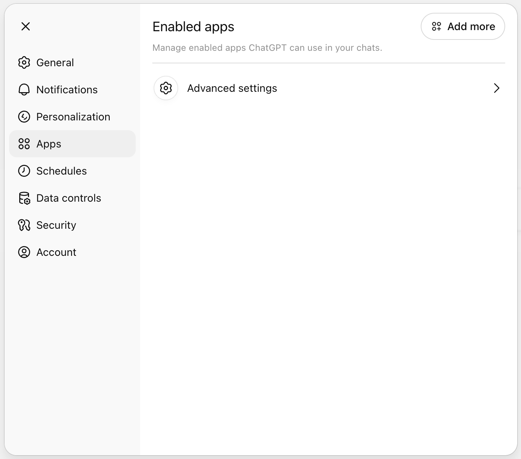Select the Schedules menu entry
The width and height of the screenshot is (521, 459).
61,171
